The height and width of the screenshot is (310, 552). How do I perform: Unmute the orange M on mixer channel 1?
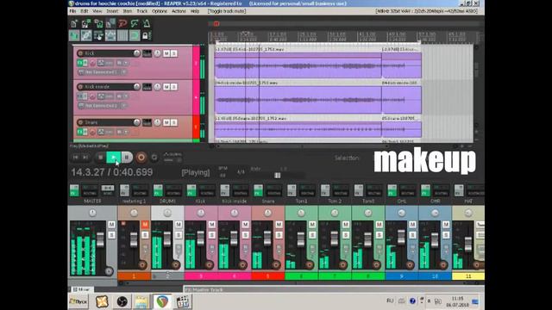point(145,225)
